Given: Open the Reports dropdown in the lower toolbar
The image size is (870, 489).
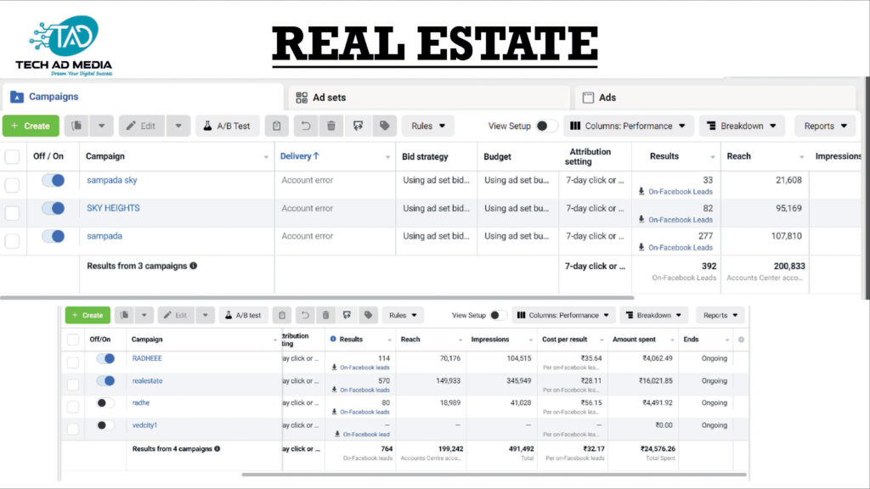Looking at the screenshot, I should coord(720,315).
